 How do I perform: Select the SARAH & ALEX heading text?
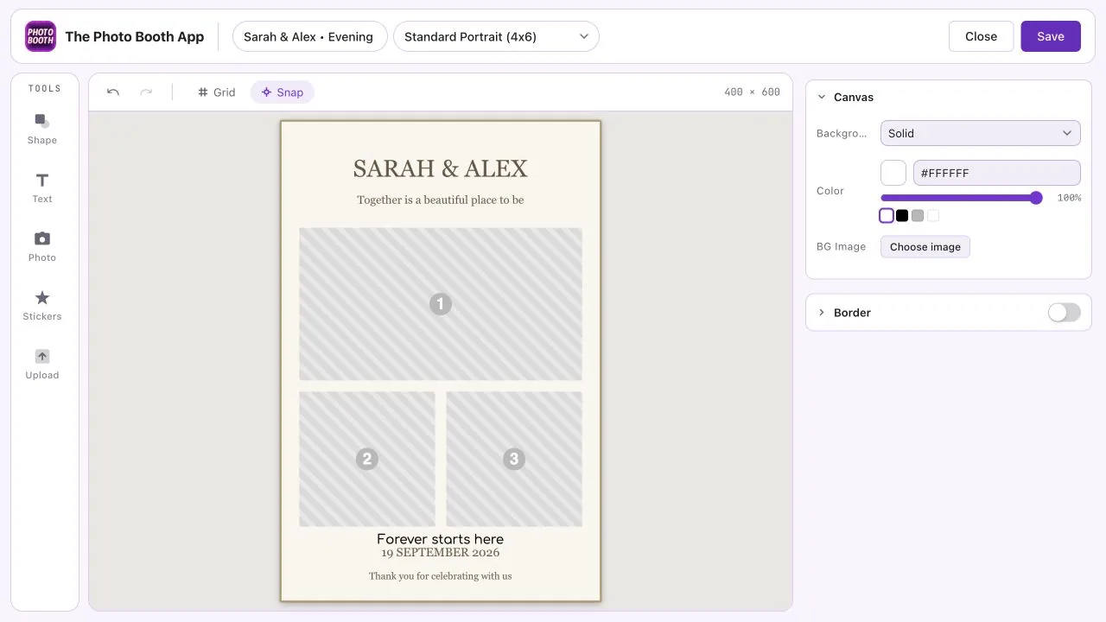(441, 168)
